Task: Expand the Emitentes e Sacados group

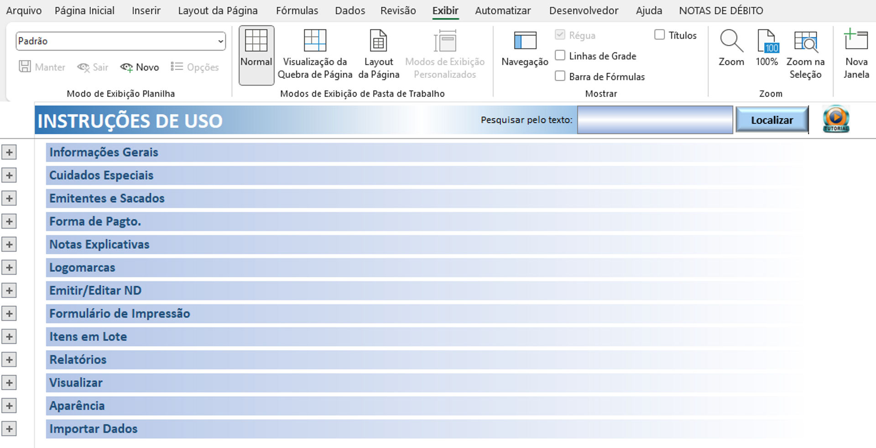Action: point(9,198)
